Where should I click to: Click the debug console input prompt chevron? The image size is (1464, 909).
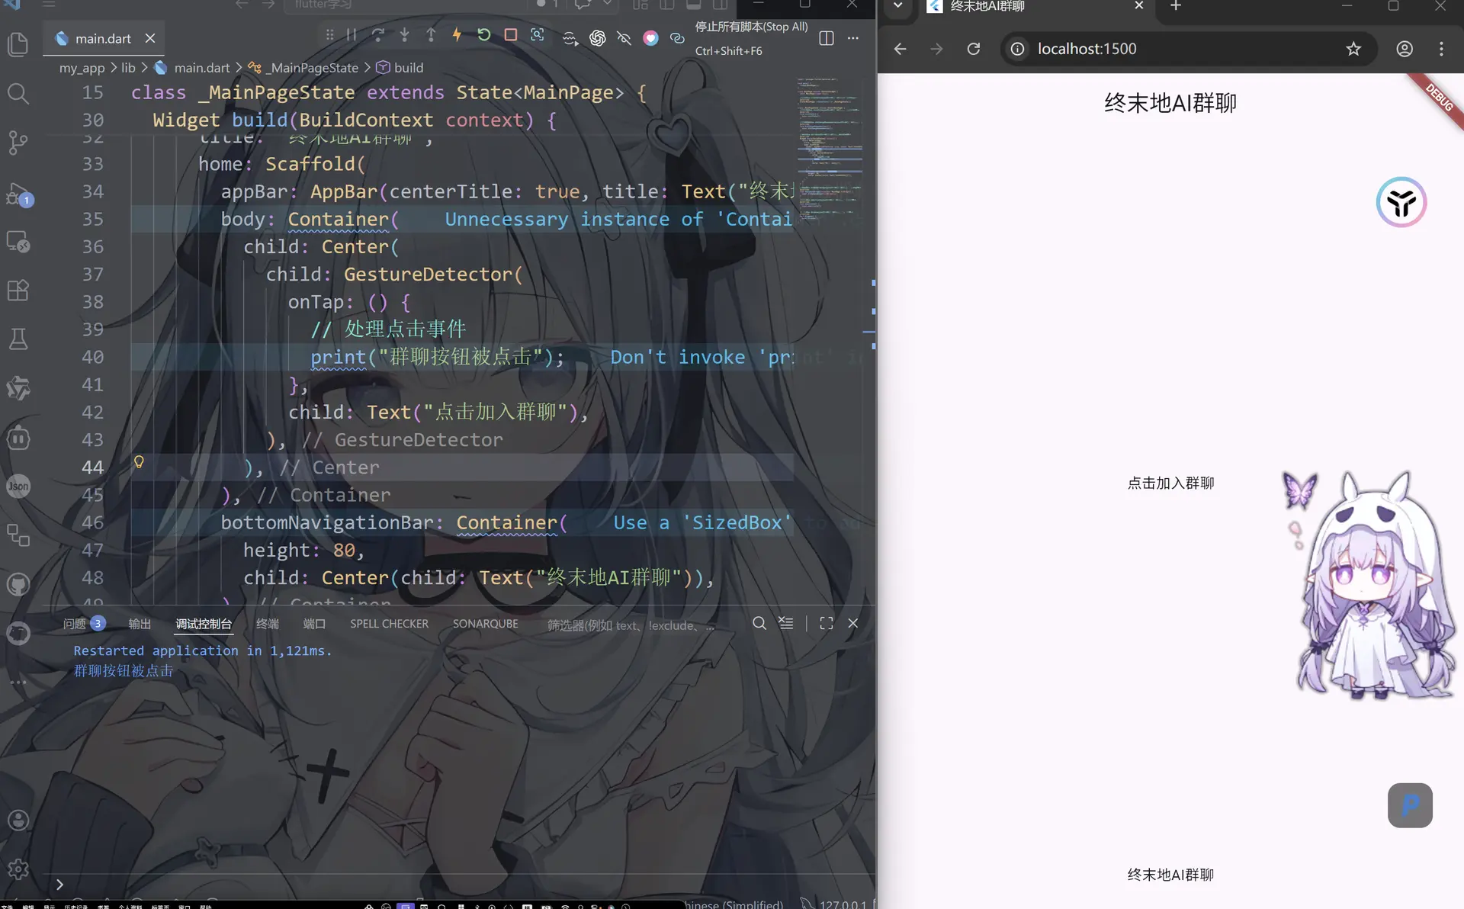coord(59,885)
